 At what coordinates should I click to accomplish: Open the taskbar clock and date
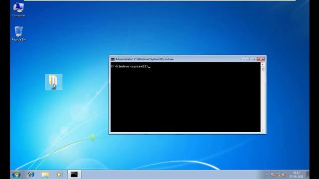click(x=297, y=175)
